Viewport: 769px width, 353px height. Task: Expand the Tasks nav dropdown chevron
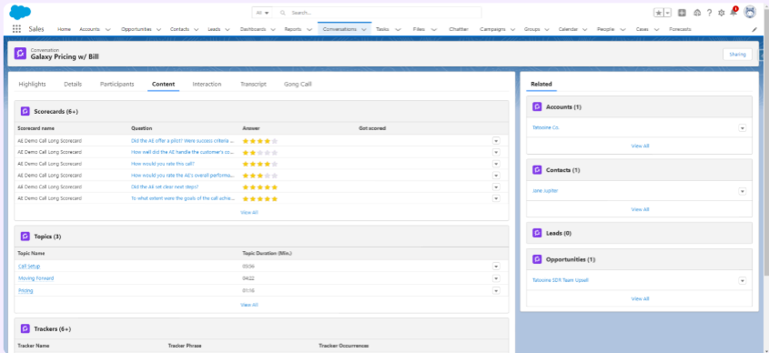pyautogui.click(x=398, y=29)
